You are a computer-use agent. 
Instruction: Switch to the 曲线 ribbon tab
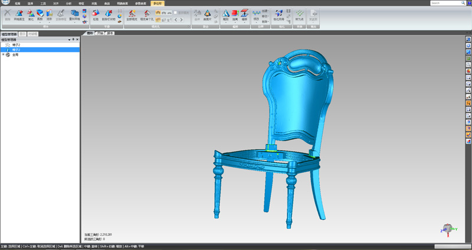point(107,3)
